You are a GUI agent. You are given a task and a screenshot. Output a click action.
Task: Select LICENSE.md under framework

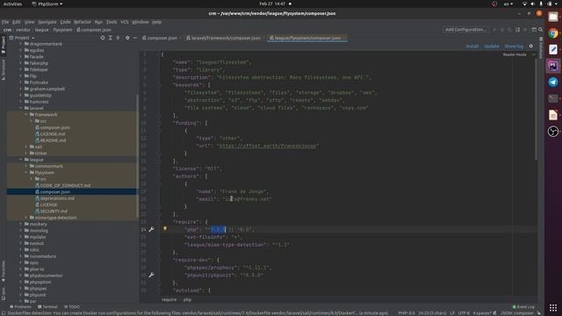point(53,134)
